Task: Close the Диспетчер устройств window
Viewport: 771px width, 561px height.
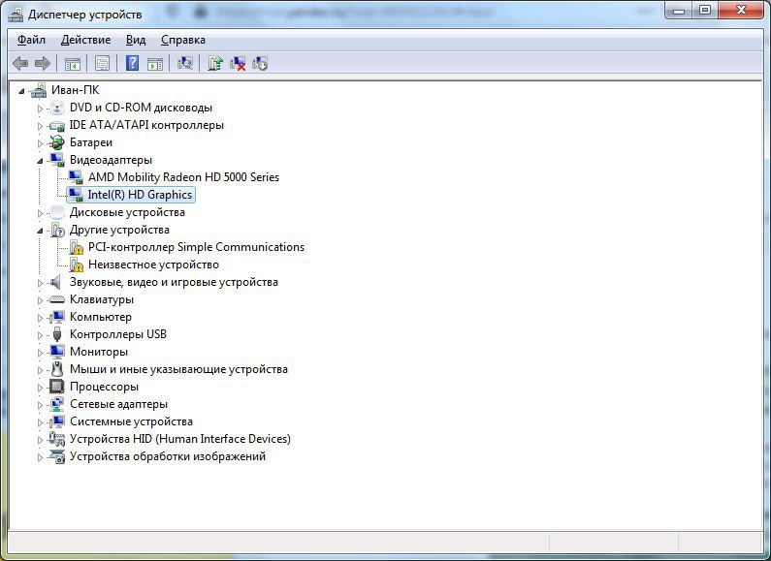Action: [x=741, y=11]
